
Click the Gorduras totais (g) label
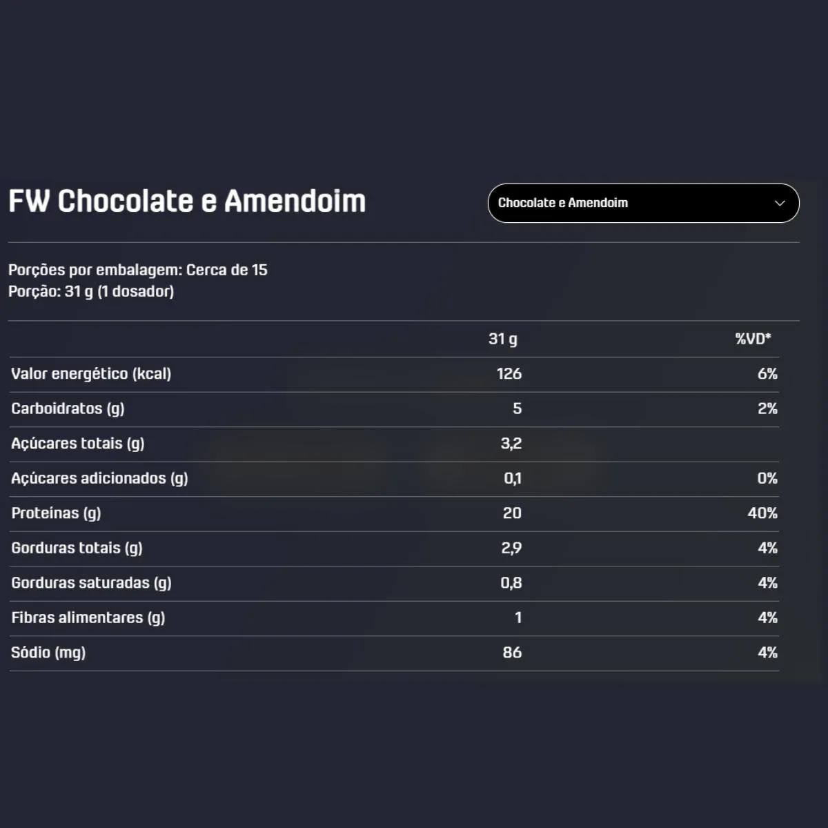click(x=77, y=548)
